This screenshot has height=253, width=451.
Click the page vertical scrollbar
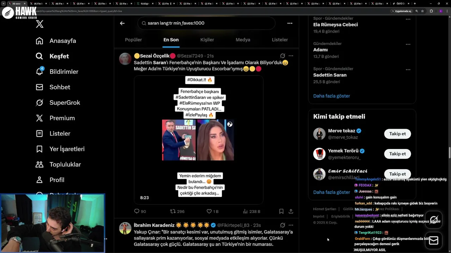pyautogui.click(x=449, y=153)
